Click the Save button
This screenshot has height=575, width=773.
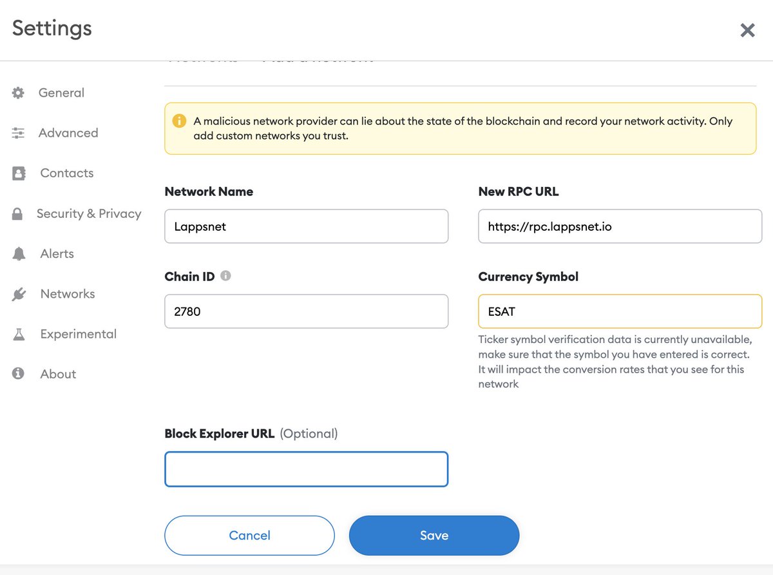(434, 535)
